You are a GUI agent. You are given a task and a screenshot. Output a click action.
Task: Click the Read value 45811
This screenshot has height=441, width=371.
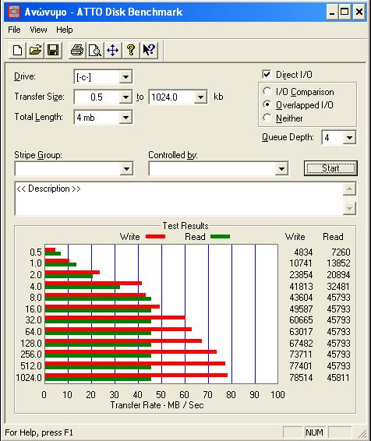tap(338, 377)
